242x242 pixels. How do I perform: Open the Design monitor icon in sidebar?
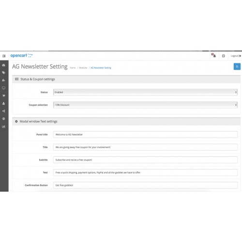(x=3, y=88)
